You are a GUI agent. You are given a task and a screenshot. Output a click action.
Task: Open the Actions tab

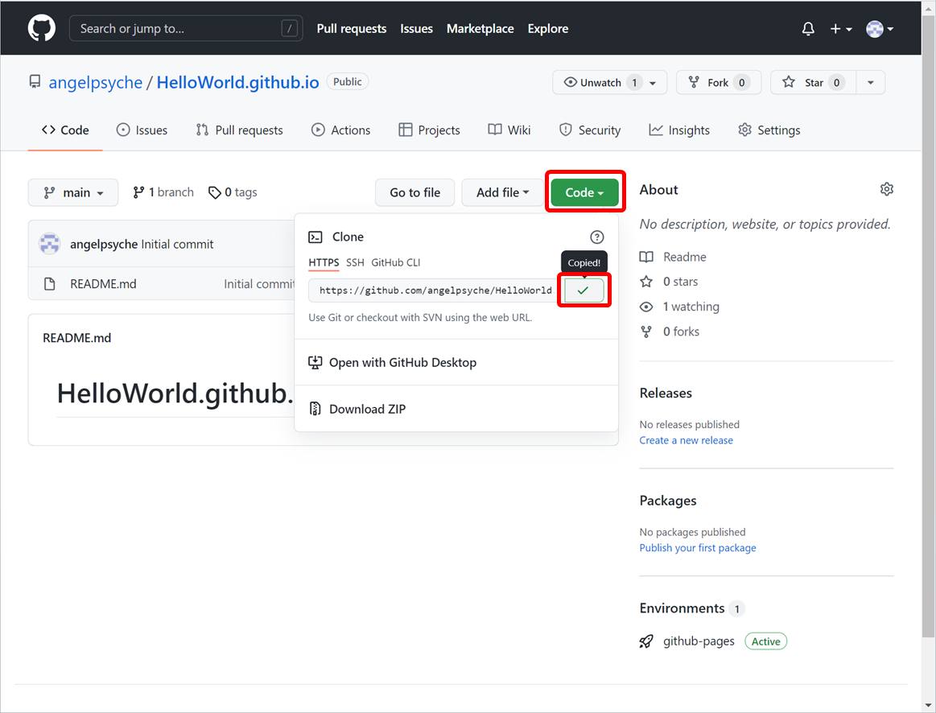(x=341, y=130)
